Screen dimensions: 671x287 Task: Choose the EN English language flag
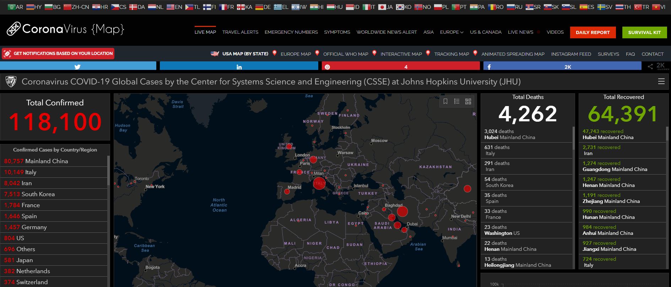pos(170,7)
